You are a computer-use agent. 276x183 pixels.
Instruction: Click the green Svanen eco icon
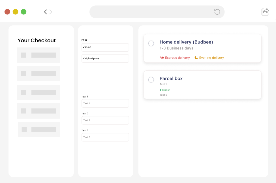(x=161, y=90)
